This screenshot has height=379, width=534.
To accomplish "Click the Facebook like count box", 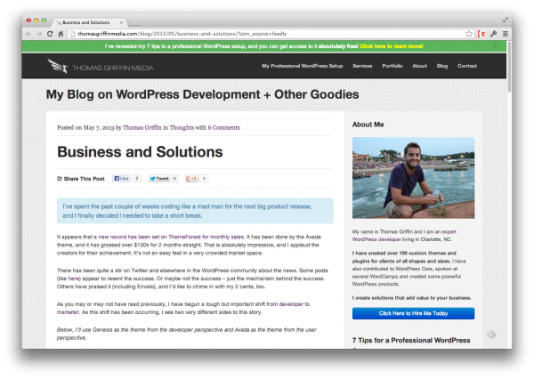I will click(136, 179).
